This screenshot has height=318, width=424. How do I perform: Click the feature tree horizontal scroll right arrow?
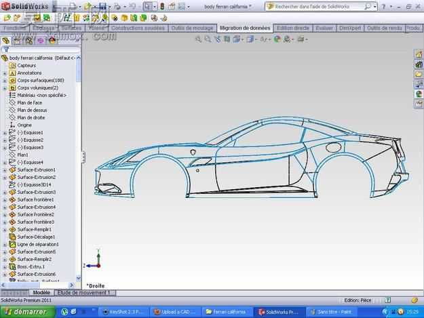[x=71, y=285]
